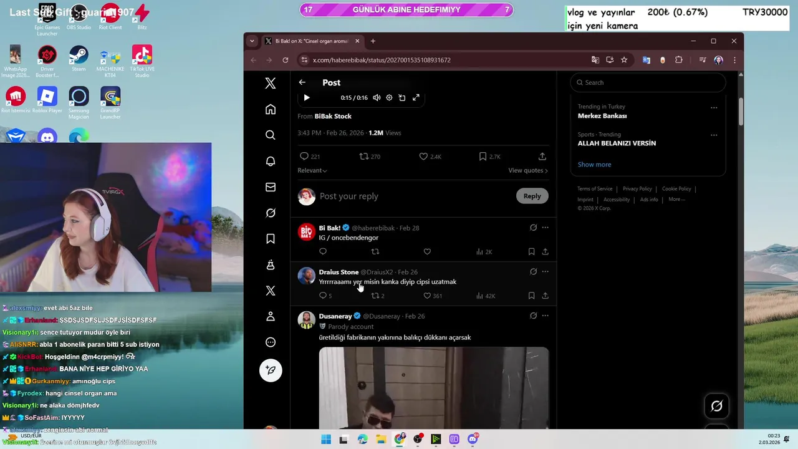This screenshot has height=449, width=798.
Task: Bookmark this page with the star
Action: (624, 60)
